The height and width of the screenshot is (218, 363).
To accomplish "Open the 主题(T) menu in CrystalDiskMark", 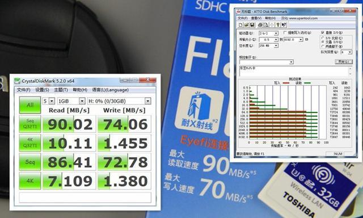I will coord(61,90).
